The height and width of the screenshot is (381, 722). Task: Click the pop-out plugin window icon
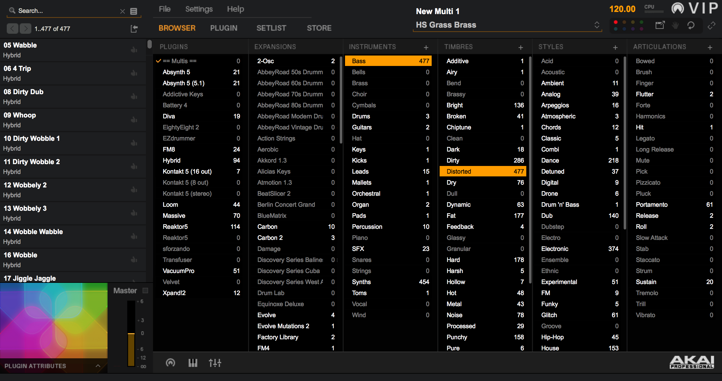(660, 25)
